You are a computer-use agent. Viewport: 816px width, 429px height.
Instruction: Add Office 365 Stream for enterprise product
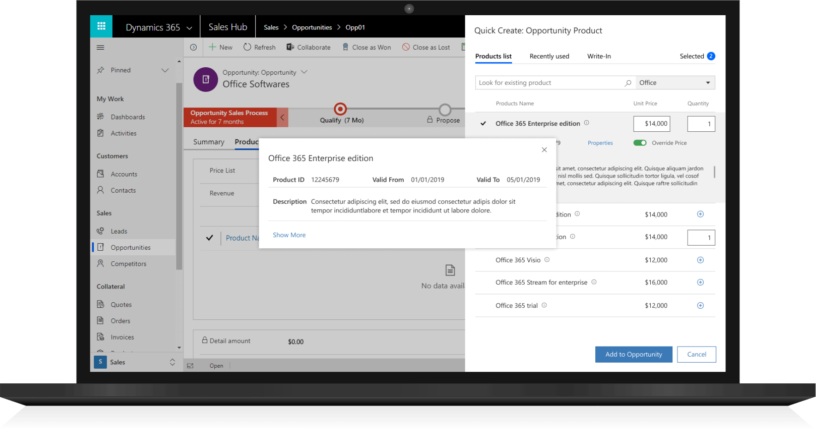tap(700, 282)
